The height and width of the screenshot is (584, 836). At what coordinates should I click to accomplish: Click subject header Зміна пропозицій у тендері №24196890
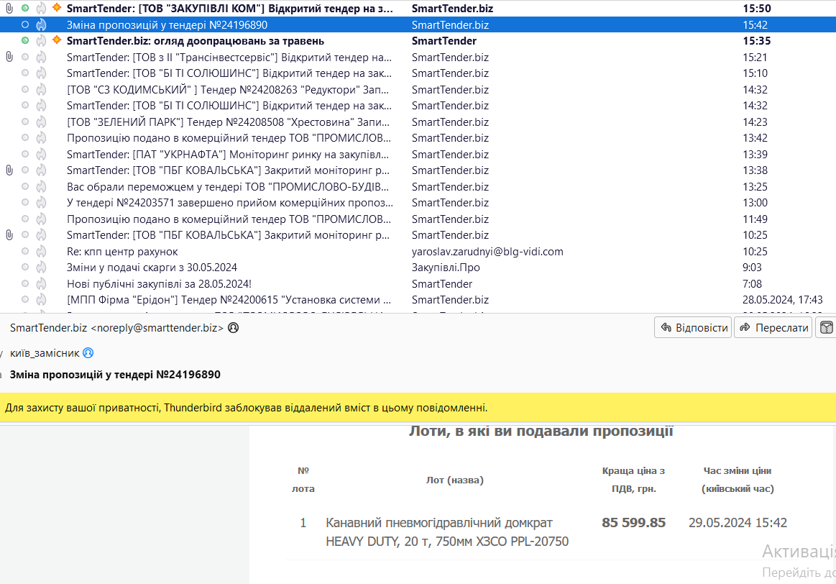click(115, 375)
